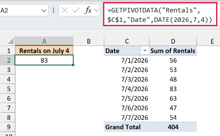Image resolution: width=220 pixels, height=136 pixels.
Task: Click the date cell 7/6/2026
Action: coord(127,108)
